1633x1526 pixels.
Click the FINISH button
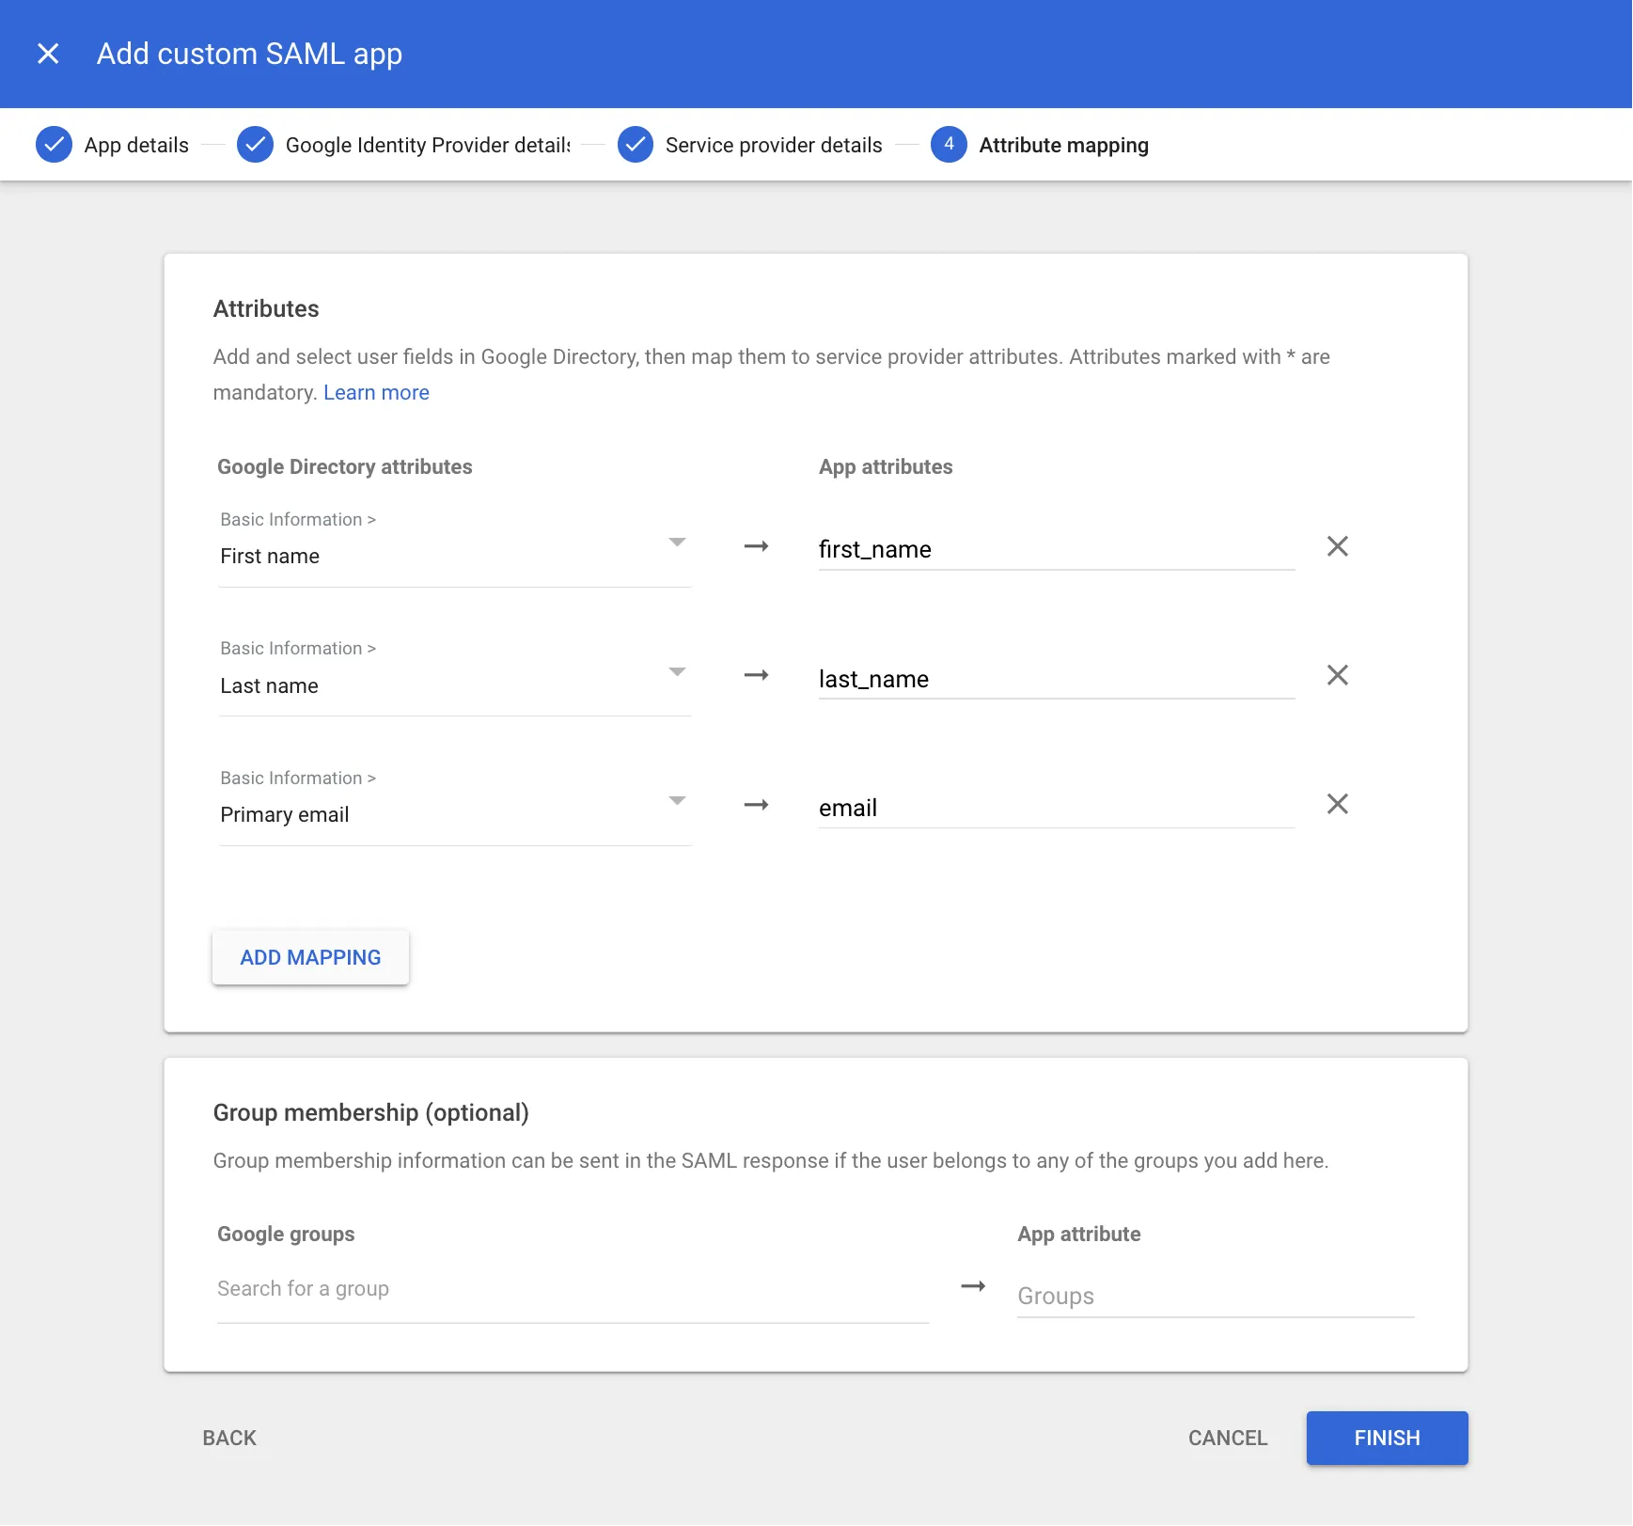coord(1387,1438)
